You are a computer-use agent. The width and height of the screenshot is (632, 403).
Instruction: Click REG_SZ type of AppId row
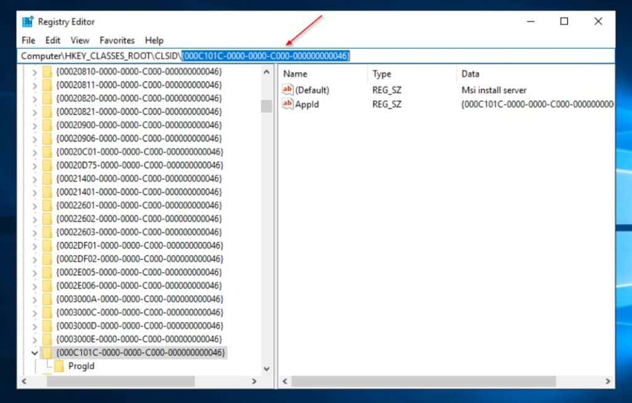coord(386,104)
